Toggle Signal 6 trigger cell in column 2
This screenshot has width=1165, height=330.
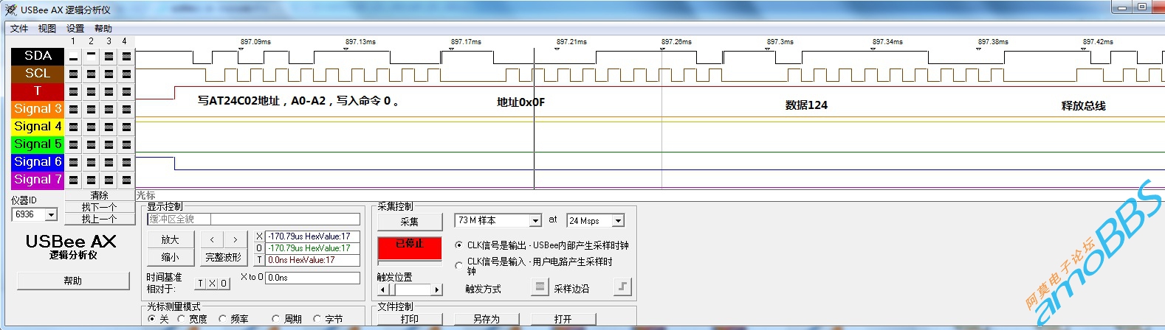(91, 162)
